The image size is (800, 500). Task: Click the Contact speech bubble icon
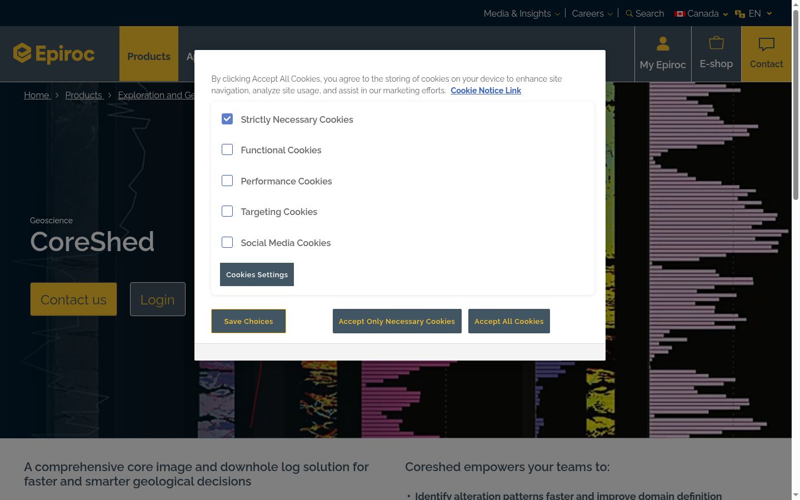click(x=767, y=44)
